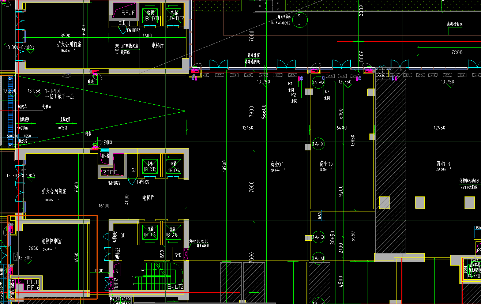
Task: Select the 18900 vertical dimension
Action: click(224, 166)
